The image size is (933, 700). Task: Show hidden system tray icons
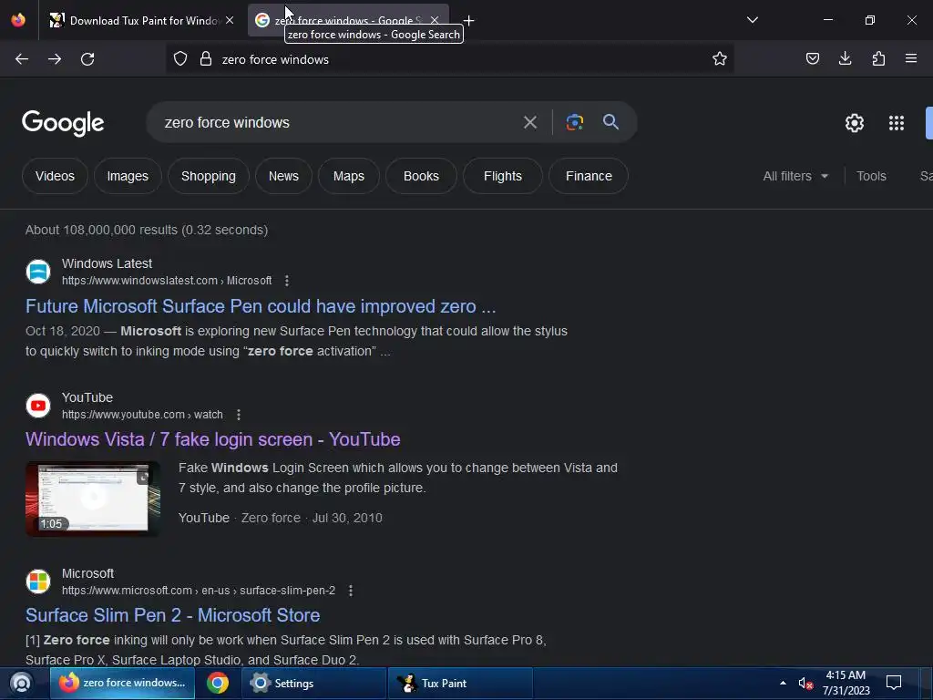pos(783,683)
